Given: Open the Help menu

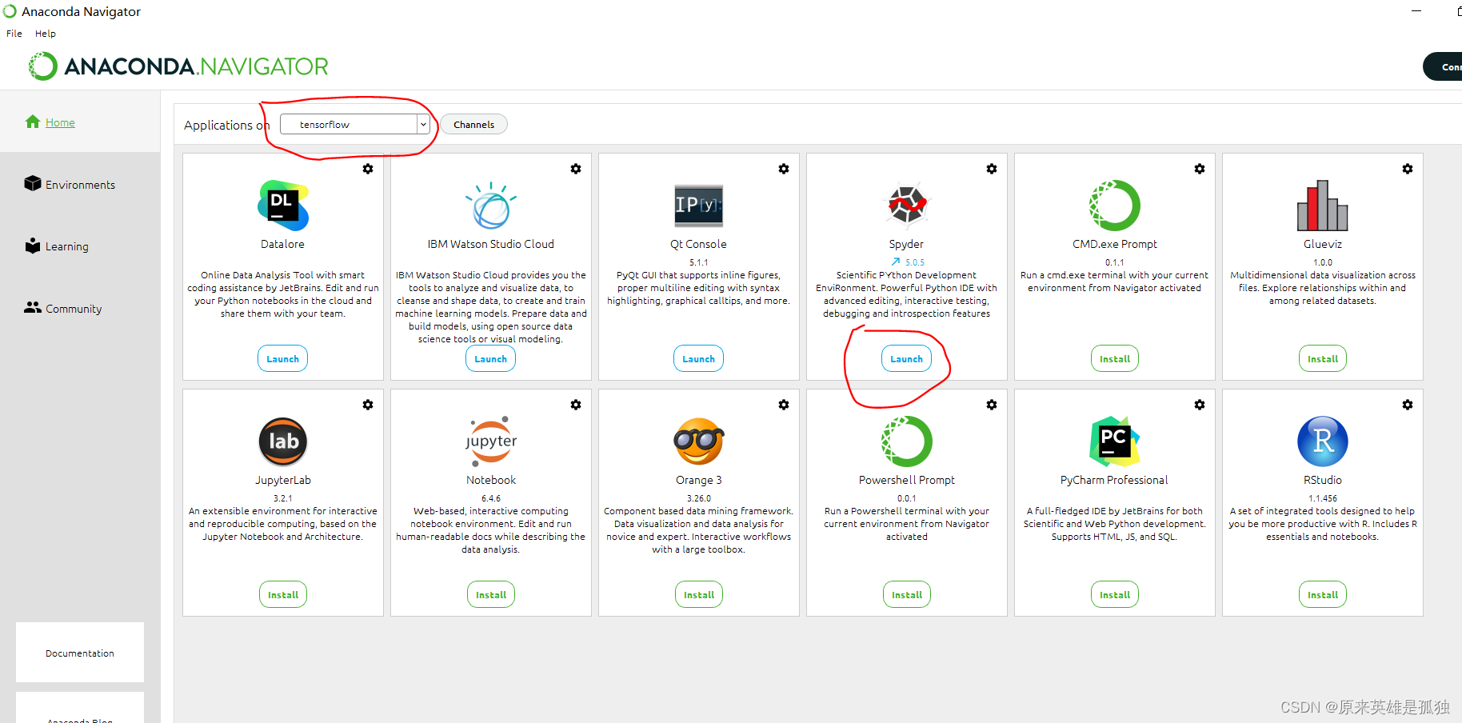Looking at the screenshot, I should (x=46, y=34).
